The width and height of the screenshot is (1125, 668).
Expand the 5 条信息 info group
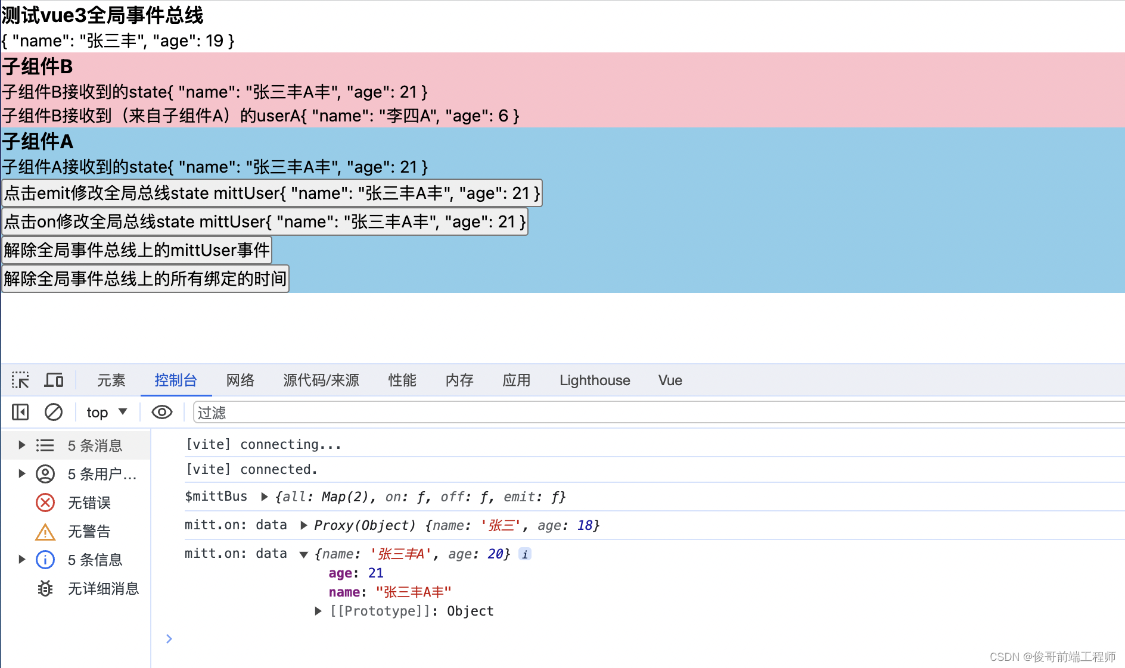pos(22,560)
